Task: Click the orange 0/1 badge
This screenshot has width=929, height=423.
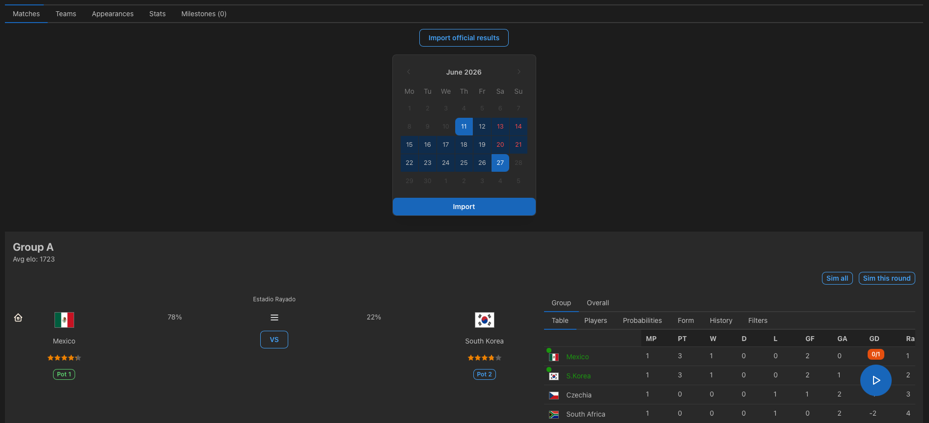Action: coord(875,354)
